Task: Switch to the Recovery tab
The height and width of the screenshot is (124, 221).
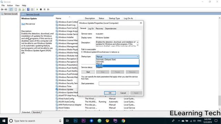Action: (x=99, y=29)
